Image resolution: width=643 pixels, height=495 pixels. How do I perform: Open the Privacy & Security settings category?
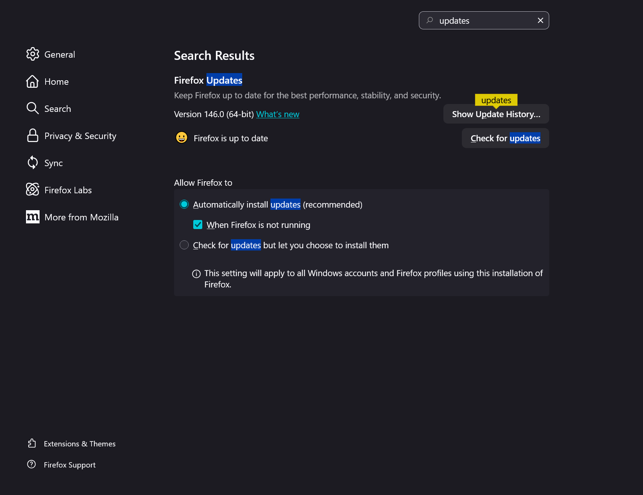pyautogui.click(x=80, y=136)
